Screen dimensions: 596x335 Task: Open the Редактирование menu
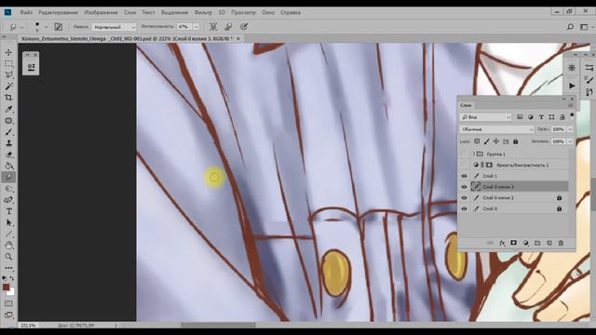58,12
